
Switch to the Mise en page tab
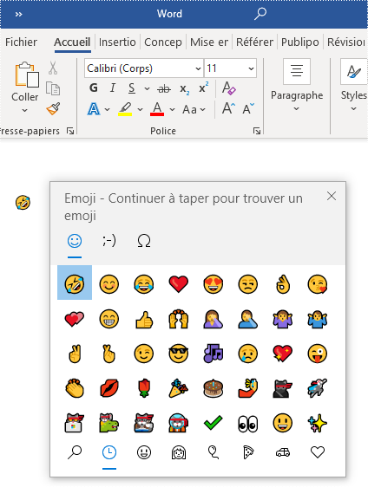209,42
